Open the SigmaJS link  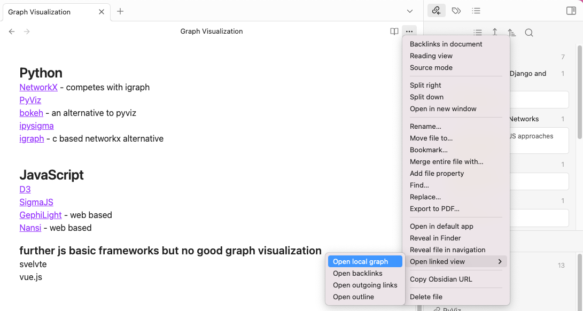[x=36, y=203]
